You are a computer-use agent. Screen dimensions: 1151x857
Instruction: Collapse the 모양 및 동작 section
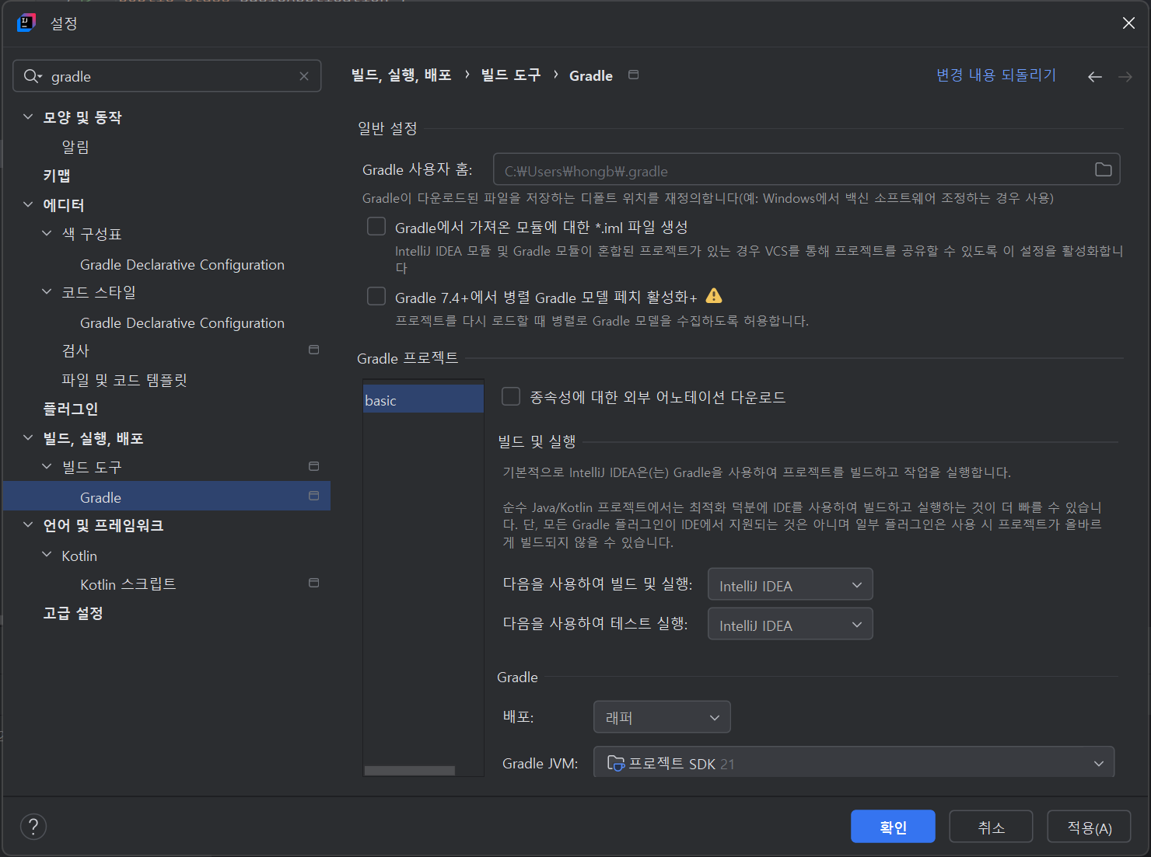(x=28, y=117)
